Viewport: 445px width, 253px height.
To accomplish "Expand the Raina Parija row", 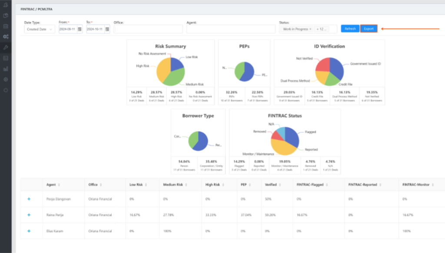I will tap(29, 215).
